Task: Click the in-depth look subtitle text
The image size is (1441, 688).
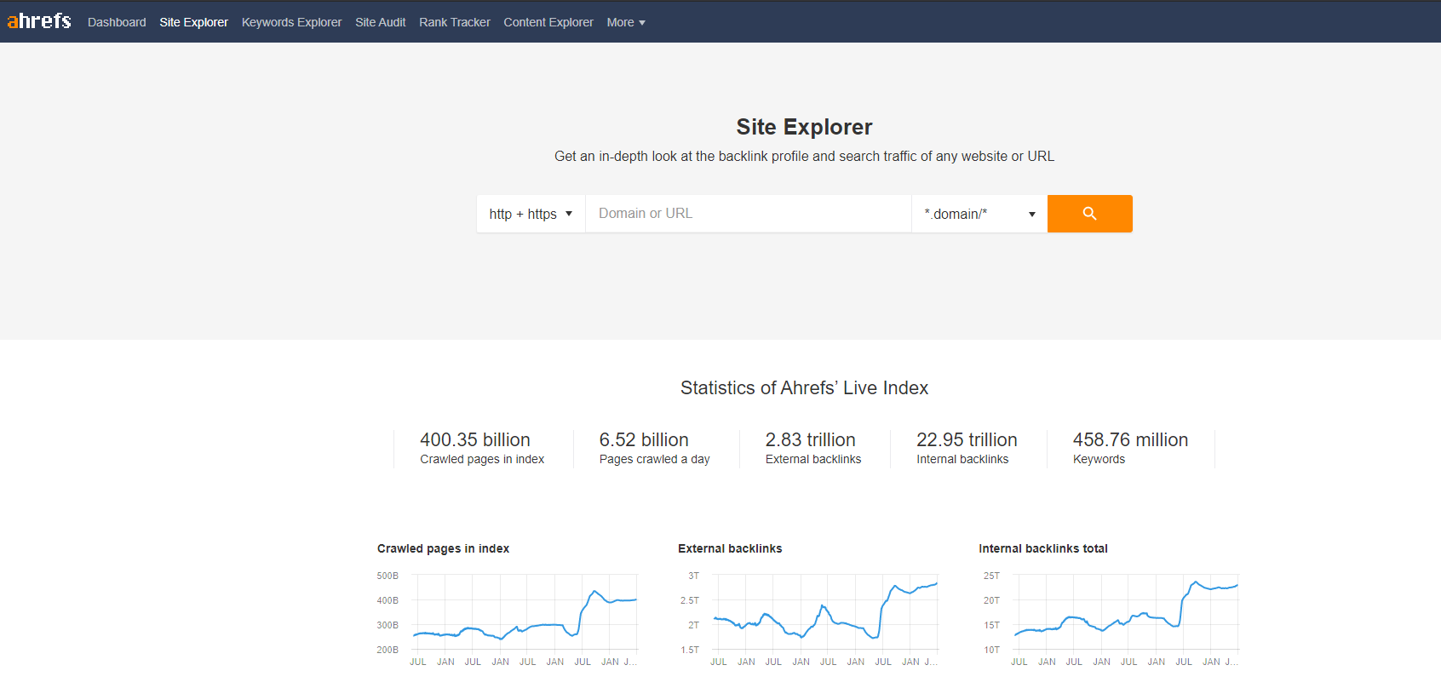Action: point(804,157)
